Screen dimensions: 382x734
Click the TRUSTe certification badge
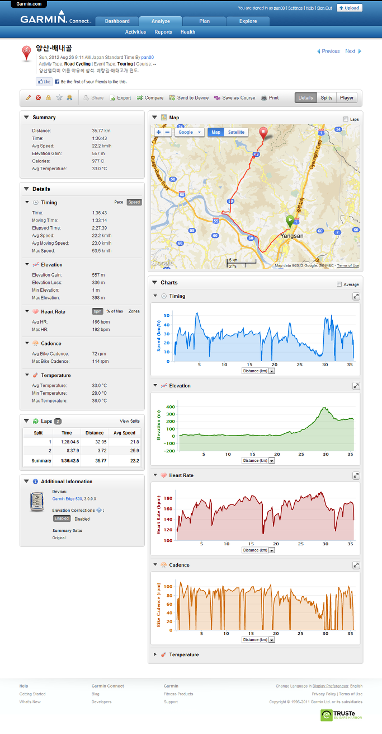(x=341, y=715)
